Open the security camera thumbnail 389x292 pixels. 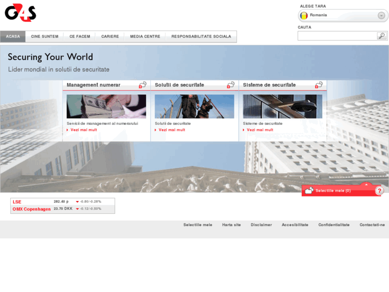click(x=283, y=107)
